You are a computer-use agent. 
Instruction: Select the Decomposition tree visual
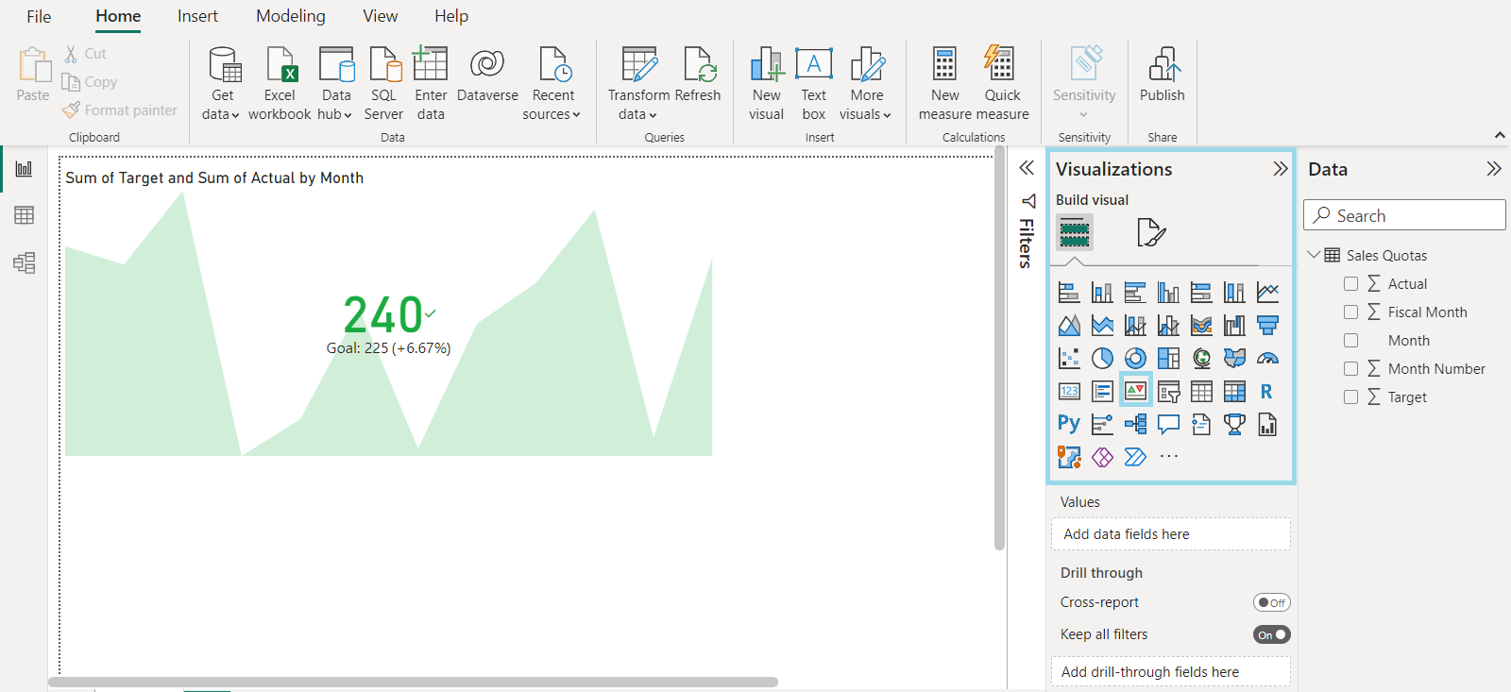tap(1135, 424)
